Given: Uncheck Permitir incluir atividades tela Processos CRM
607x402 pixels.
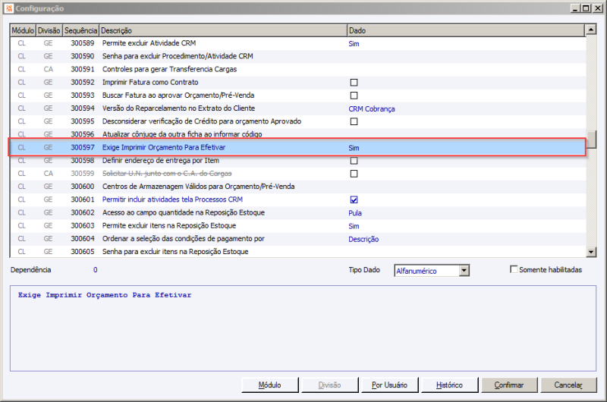Looking at the screenshot, I should point(354,199).
